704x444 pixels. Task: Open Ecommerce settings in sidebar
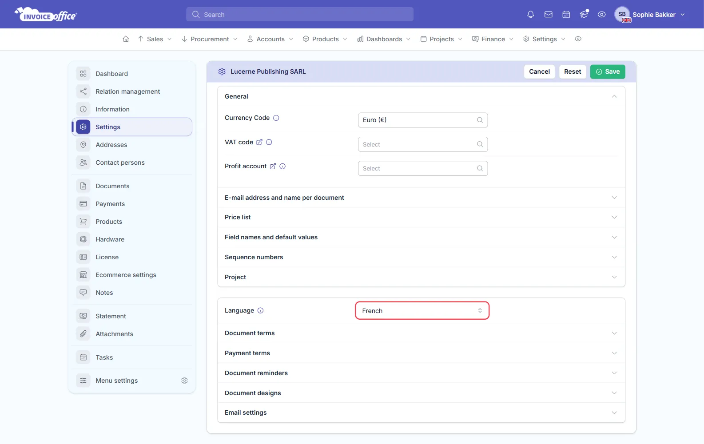point(132,275)
